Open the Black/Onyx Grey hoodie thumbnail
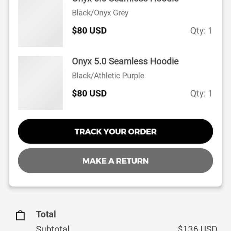The width and height of the screenshot is (231, 231). click(40, 23)
